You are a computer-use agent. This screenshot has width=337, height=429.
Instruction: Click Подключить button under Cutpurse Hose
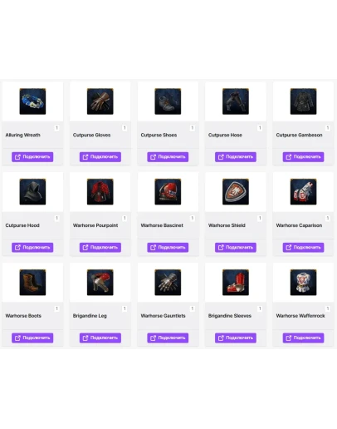point(236,157)
